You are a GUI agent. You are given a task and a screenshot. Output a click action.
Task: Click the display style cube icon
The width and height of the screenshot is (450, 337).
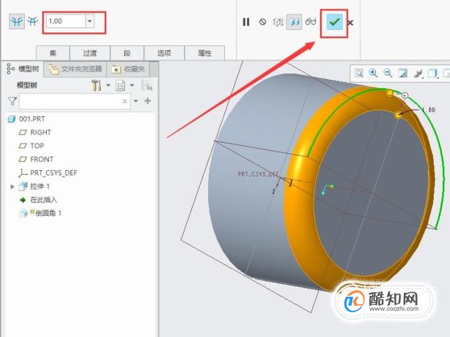click(432, 73)
